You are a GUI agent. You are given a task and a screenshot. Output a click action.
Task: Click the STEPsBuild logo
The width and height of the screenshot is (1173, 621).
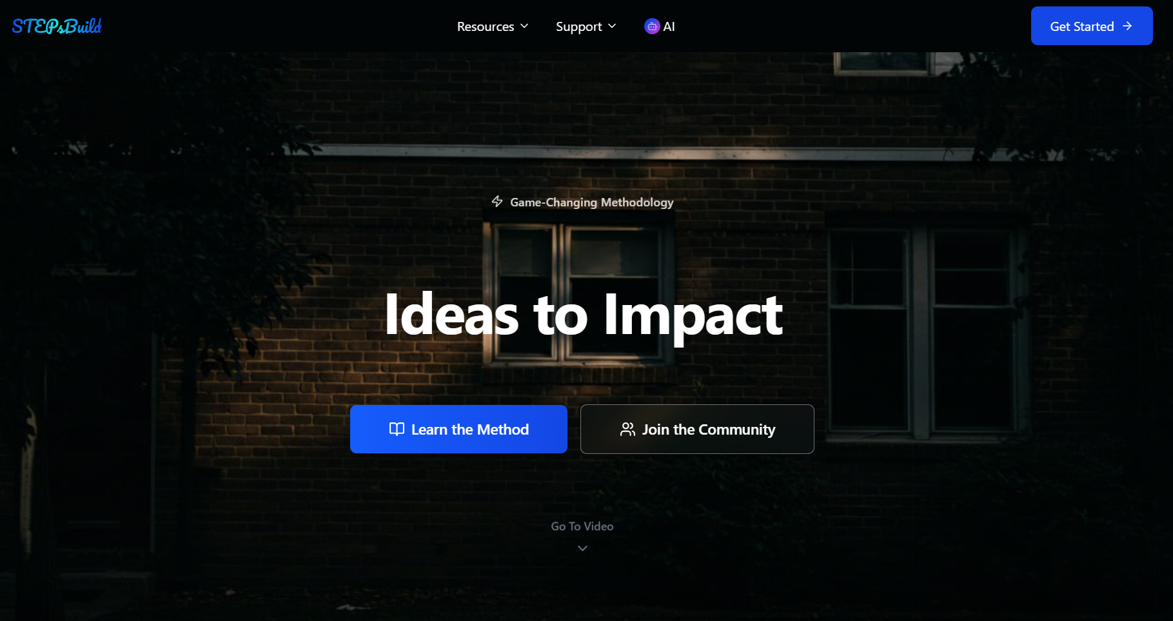(57, 26)
